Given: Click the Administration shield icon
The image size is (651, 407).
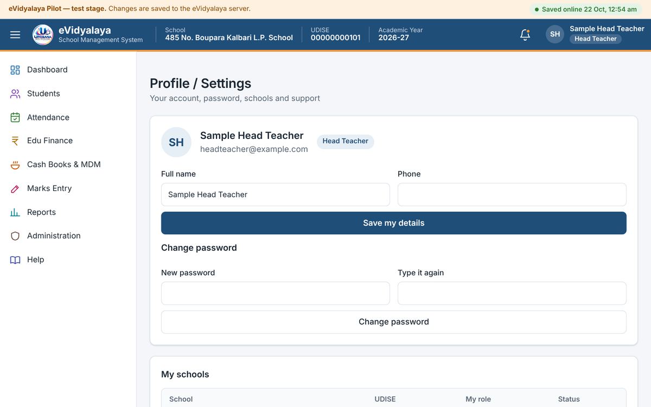Looking at the screenshot, I should (15, 236).
